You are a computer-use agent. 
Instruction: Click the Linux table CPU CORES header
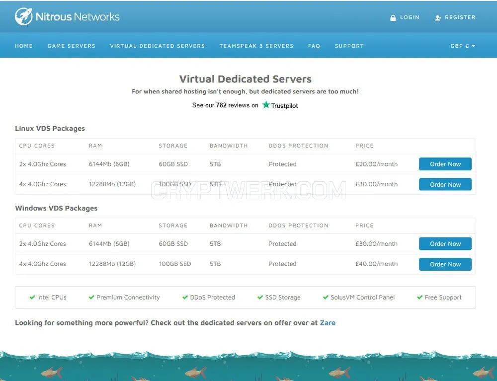[x=37, y=146]
